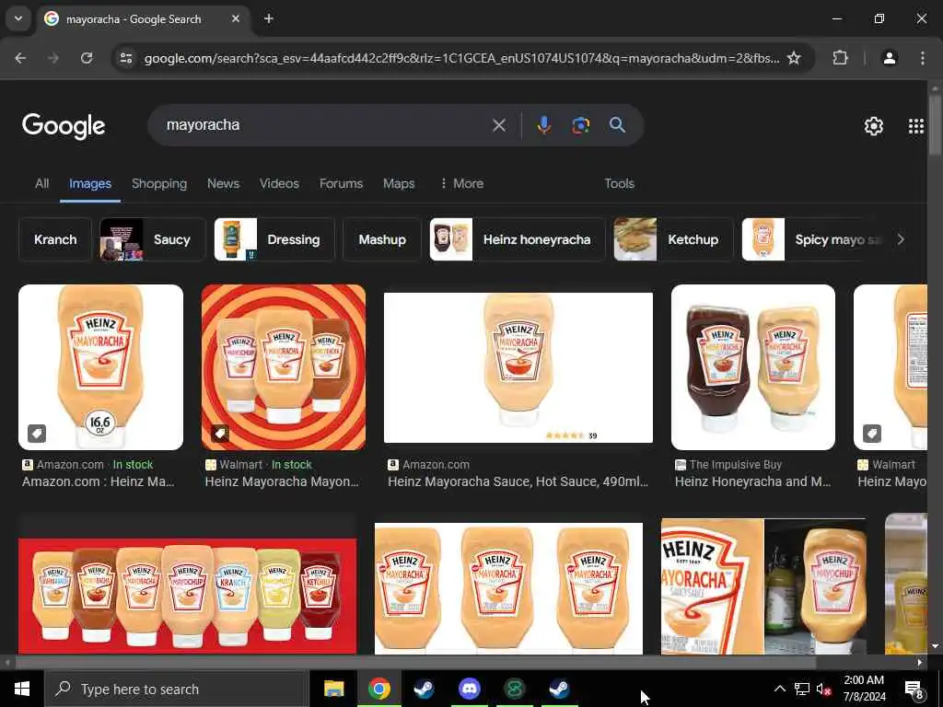This screenshot has height=707, width=943.
Task: Close the mayoracha Google Search tab
Action: pos(236,18)
